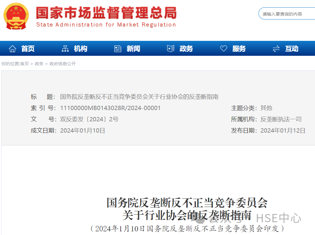This screenshot has width=315, height=235.
Task: Click the site title 国家市场监督管理总局
Action: click(x=106, y=13)
